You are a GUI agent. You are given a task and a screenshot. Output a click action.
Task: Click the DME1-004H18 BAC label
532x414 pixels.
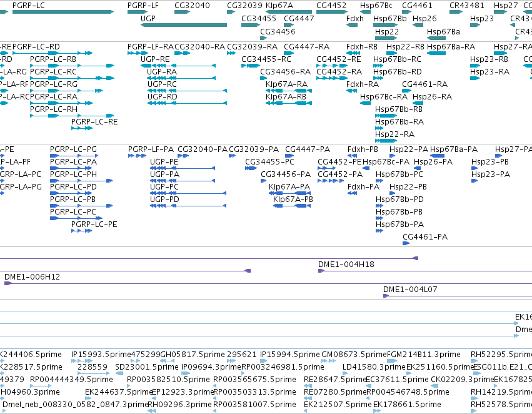tap(346, 265)
